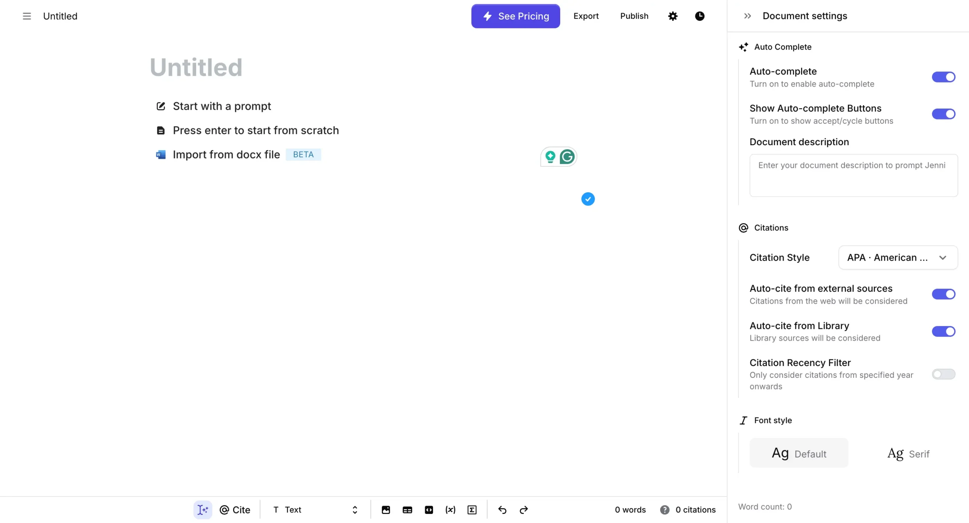The height and width of the screenshot is (523, 969).
Task: Toggle Show Auto-complete Buttons switch
Action: click(943, 114)
